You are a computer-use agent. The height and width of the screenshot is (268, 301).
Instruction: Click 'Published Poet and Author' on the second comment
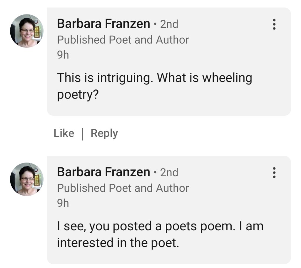point(123,188)
